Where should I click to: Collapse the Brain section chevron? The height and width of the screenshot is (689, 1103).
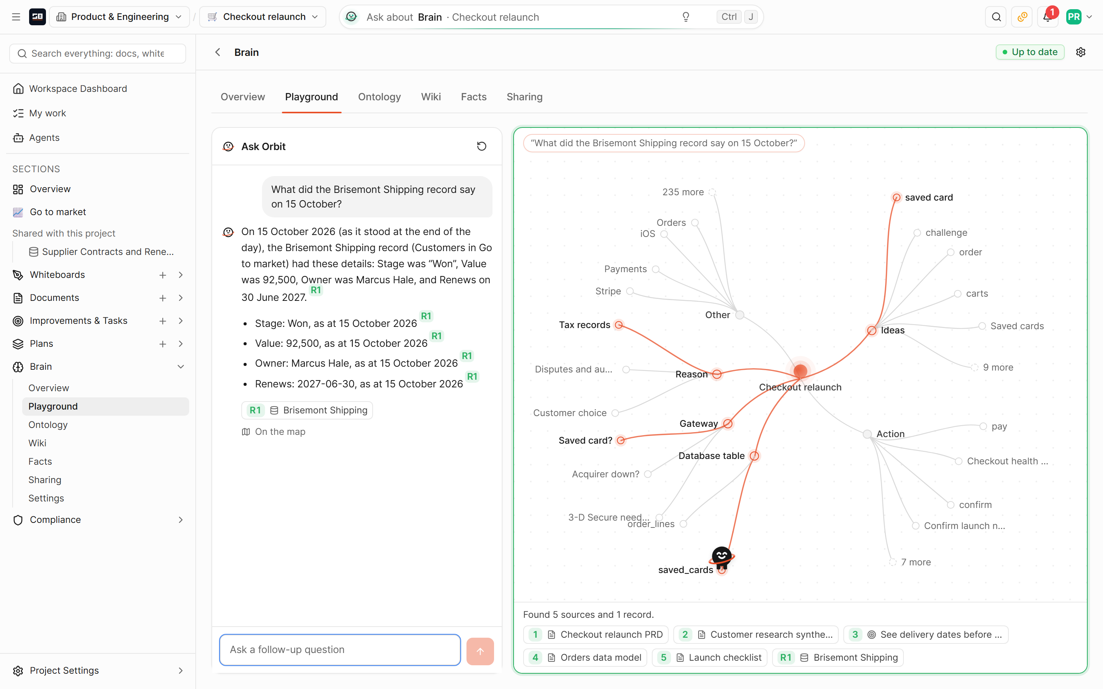pos(181,367)
